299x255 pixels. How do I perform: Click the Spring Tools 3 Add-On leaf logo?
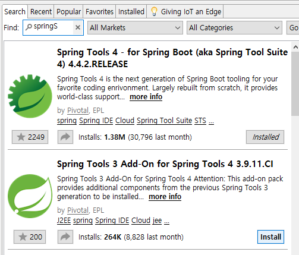tap(30, 196)
